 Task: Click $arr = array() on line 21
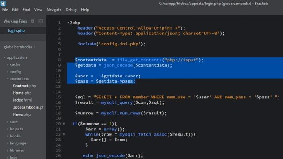105,129
